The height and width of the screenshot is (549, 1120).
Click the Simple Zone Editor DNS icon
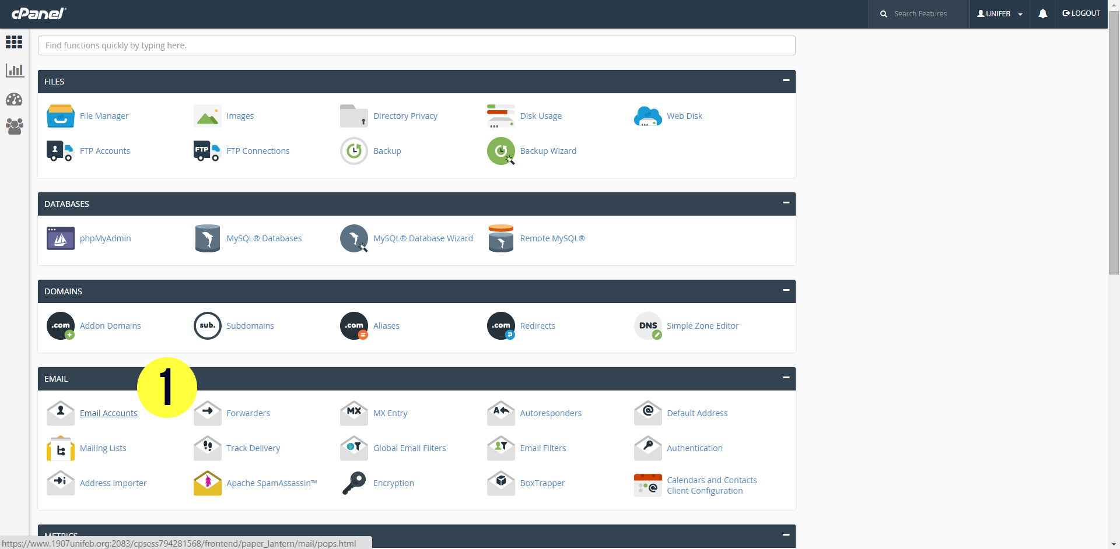pyautogui.click(x=647, y=326)
